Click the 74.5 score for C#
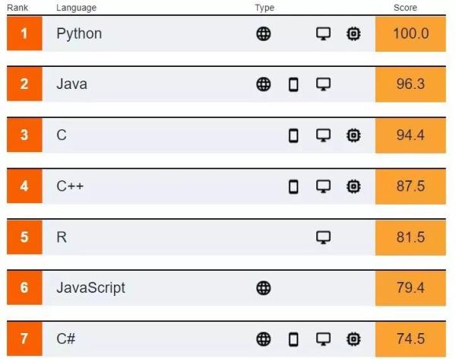 coord(410,338)
